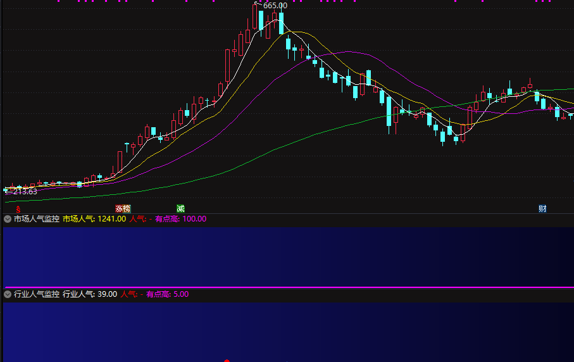Click the 涨 red tag marker

(x=119, y=209)
